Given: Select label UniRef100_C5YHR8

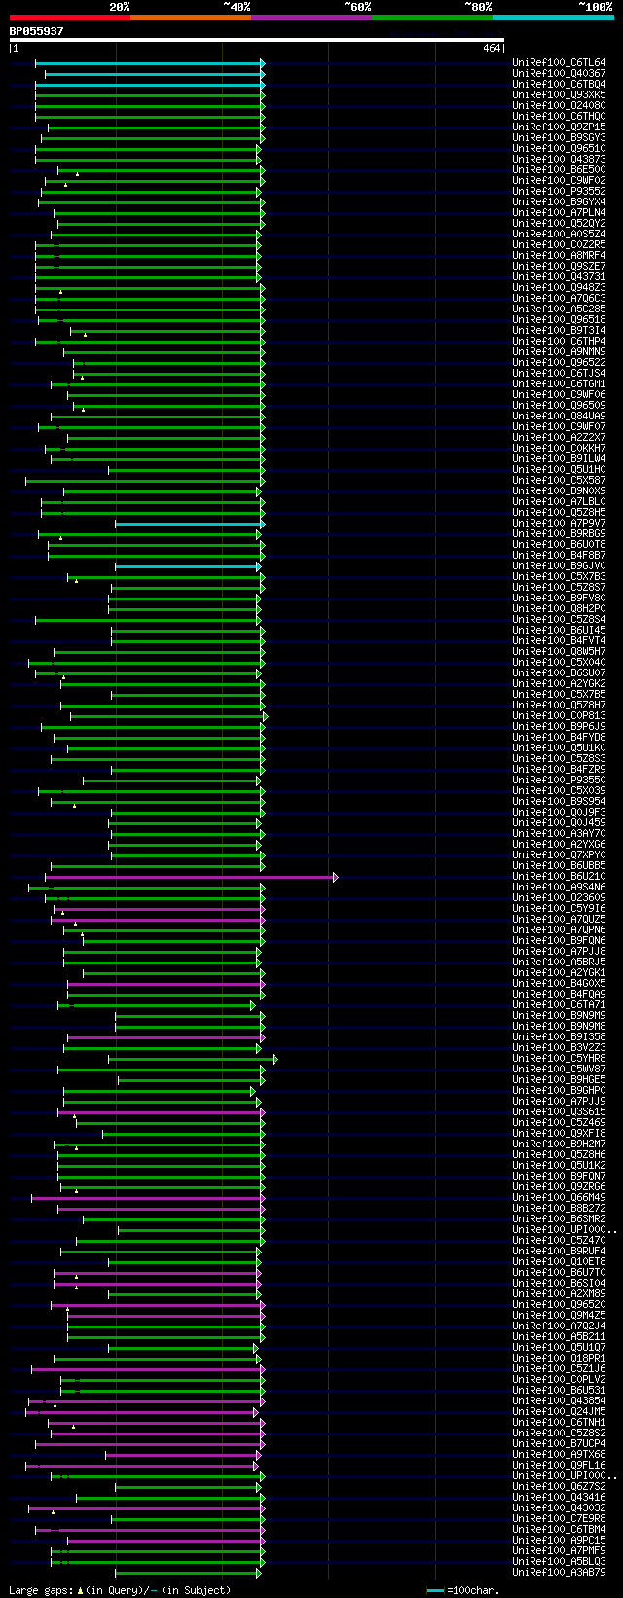Looking at the screenshot, I should click(559, 1059).
